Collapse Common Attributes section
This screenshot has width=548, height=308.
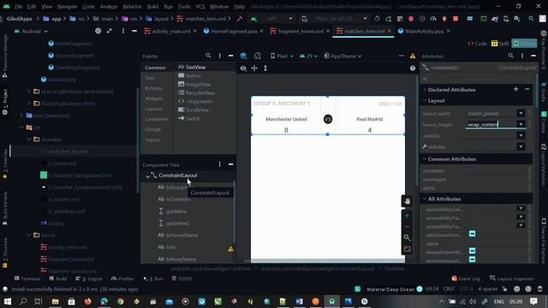click(x=425, y=159)
